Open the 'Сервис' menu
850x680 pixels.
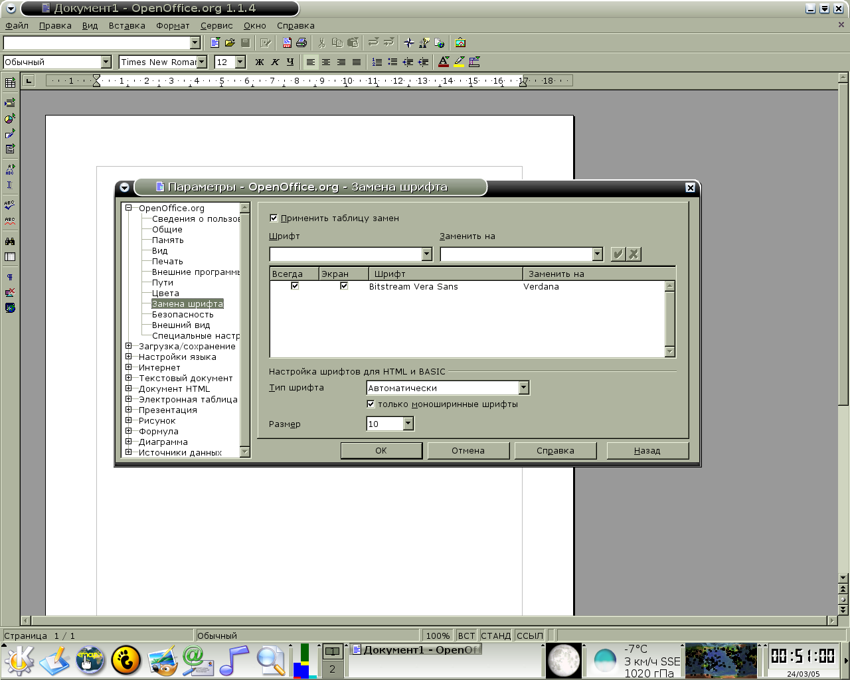(x=216, y=25)
